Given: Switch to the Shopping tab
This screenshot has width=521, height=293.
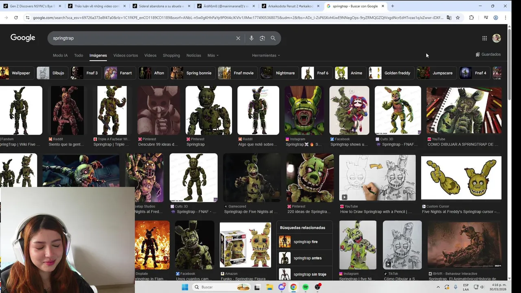Looking at the screenshot, I should 171,55.
